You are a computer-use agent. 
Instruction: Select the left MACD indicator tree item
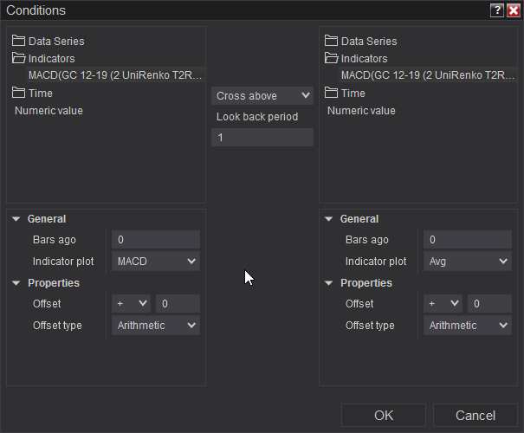pos(108,75)
